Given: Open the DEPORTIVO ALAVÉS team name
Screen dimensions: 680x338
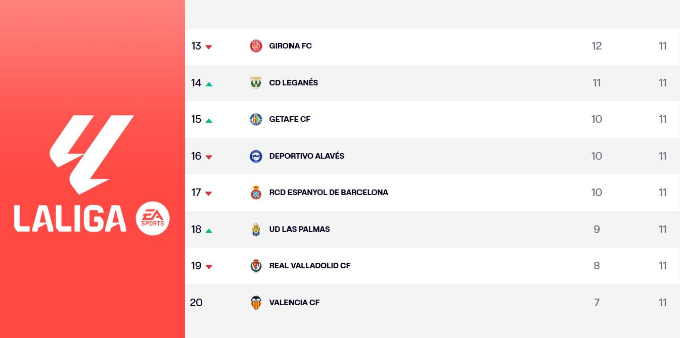Looking at the screenshot, I should 306,156.
